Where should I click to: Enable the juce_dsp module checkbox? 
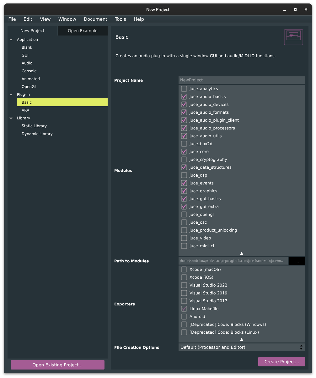point(184,175)
